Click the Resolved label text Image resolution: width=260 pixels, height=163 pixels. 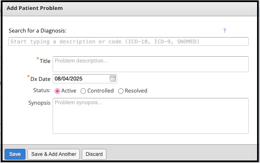(136, 90)
